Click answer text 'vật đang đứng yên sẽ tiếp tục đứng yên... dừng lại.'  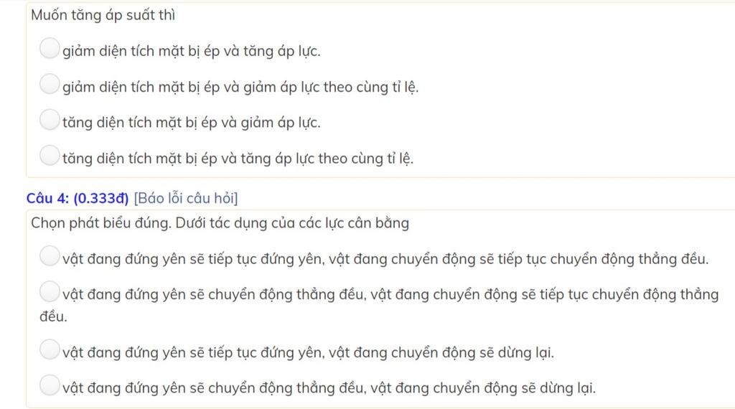[308, 352]
